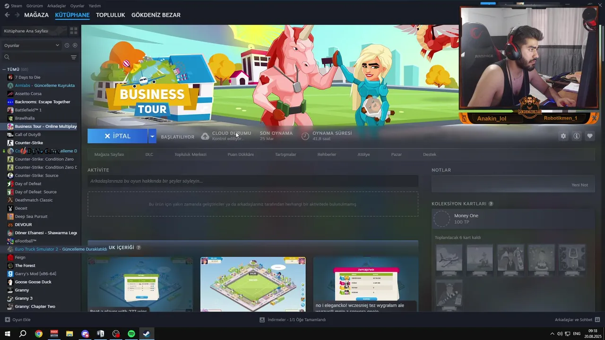Click Kütüphane Ana Sayfası button
Image resolution: width=605 pixels, height=340 pixels.
tap(34, 31)
